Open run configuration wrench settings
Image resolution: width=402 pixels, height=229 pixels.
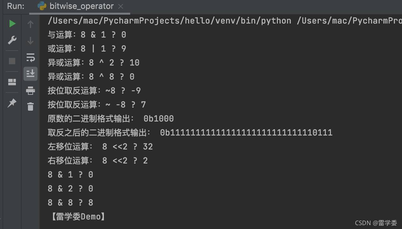pyautogui.click(x=12, y=40)
